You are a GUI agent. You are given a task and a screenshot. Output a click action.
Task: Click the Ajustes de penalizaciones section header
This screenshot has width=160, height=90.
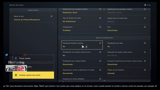104,38
